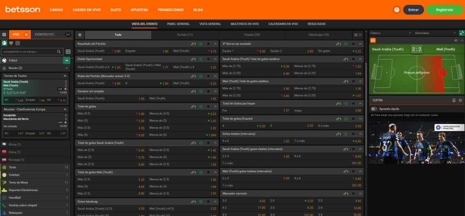Open the coupon settings gear

pyautogui.click(x=460, y=100)
